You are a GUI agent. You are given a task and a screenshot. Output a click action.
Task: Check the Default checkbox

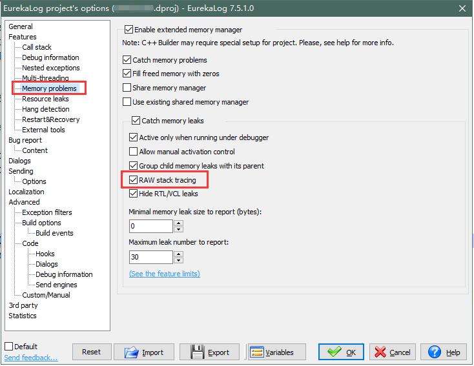[x=9, y=347]
